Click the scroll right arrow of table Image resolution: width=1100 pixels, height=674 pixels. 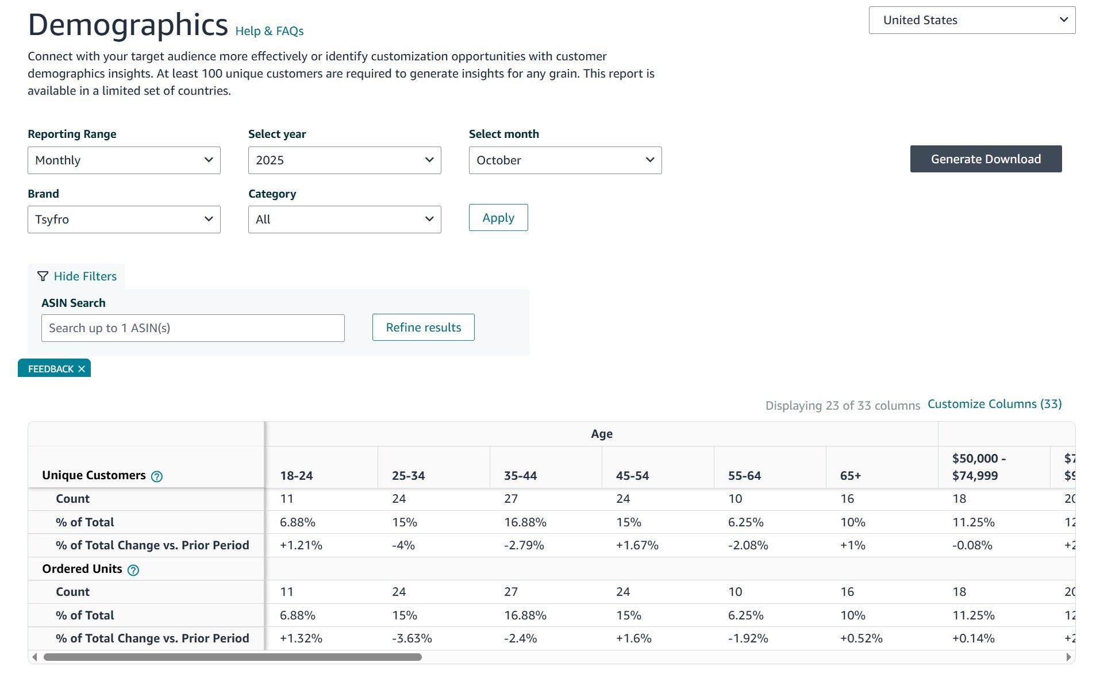[1068, 657]
